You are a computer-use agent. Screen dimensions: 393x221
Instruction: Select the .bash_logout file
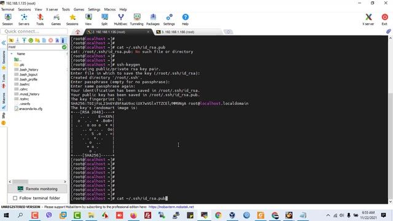(x=26, y=74)
